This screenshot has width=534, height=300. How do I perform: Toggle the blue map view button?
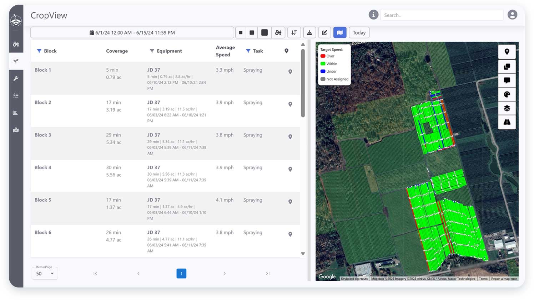[339, 32]
